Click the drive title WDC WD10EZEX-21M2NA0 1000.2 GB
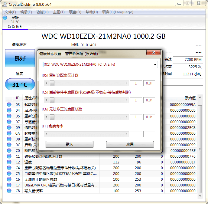Viewport: 208px width, 204px height. 103,36
